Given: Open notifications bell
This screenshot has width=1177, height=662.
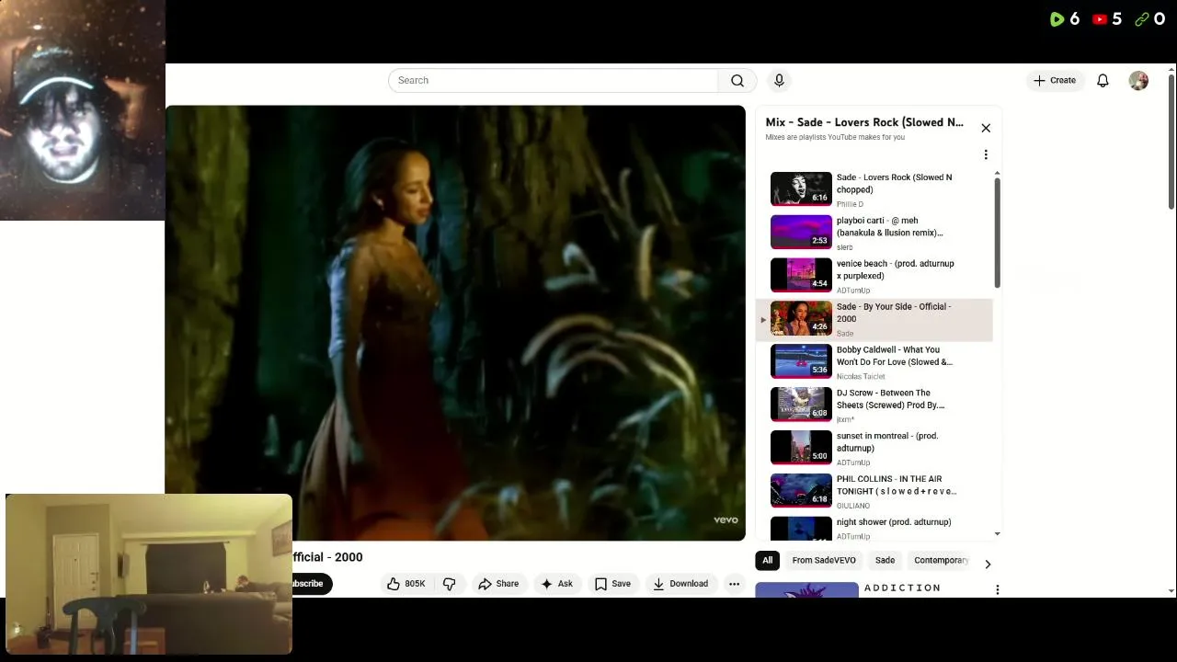Looking at the screenshot, I should pyautogui.click(x=1103, y=81).
